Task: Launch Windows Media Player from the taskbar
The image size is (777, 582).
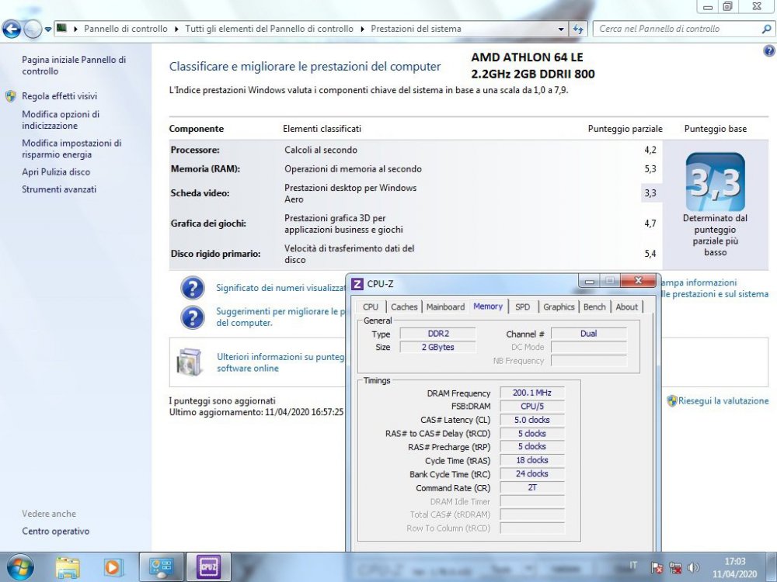Action: 113,566
